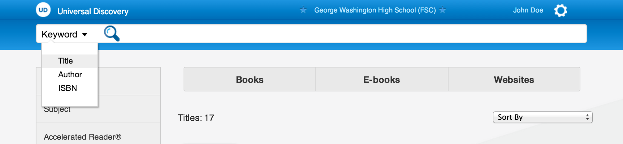623x144 pixels.
Task: Expand the Accelerated Reader® filter
Action: [98, 137]
